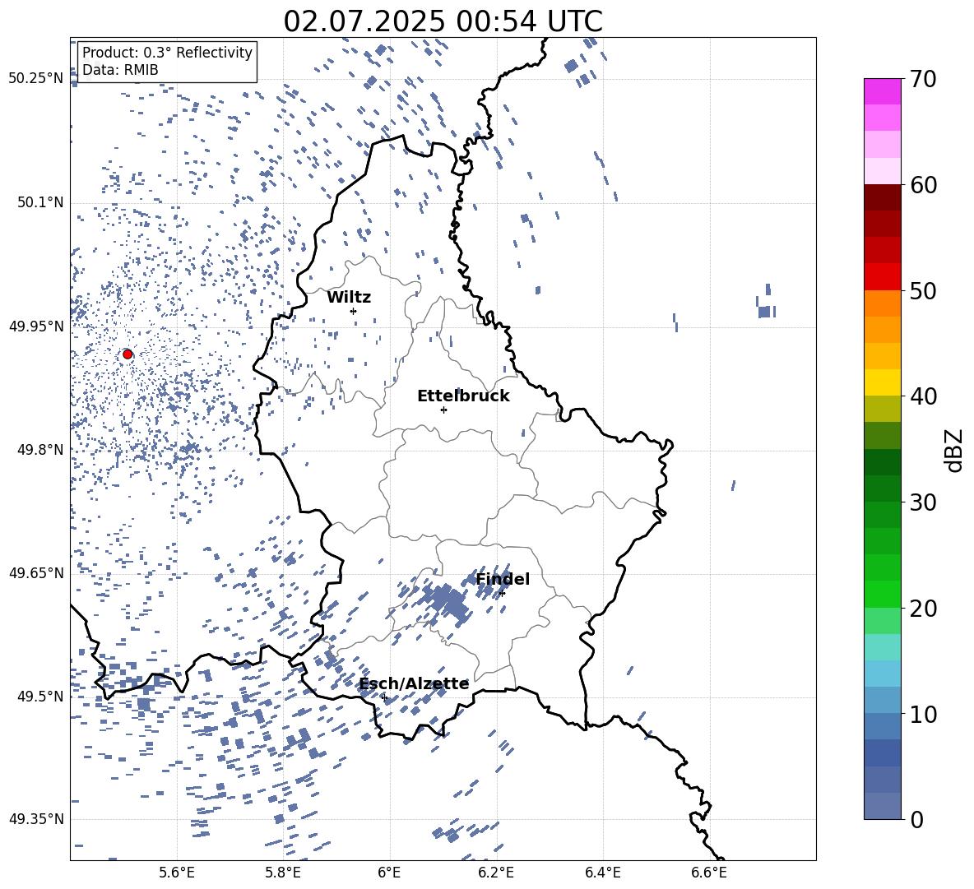Click the Findel location cross marker
This screenshot has height=889, width=974.
pyautogui.click(x=502, y=594)
